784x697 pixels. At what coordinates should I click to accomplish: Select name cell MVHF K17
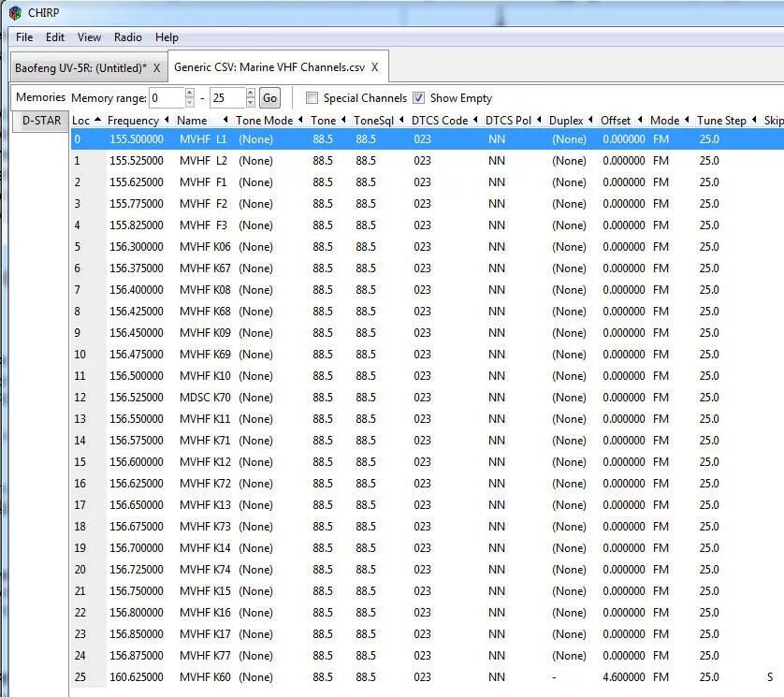205,634
